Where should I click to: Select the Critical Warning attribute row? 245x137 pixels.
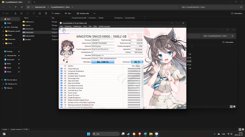101,68
